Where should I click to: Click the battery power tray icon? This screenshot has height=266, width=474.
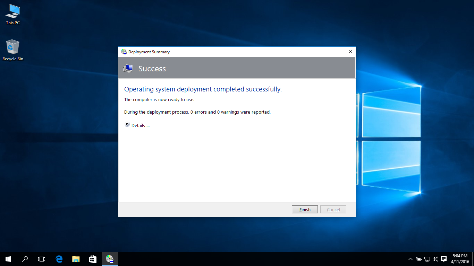419,259
